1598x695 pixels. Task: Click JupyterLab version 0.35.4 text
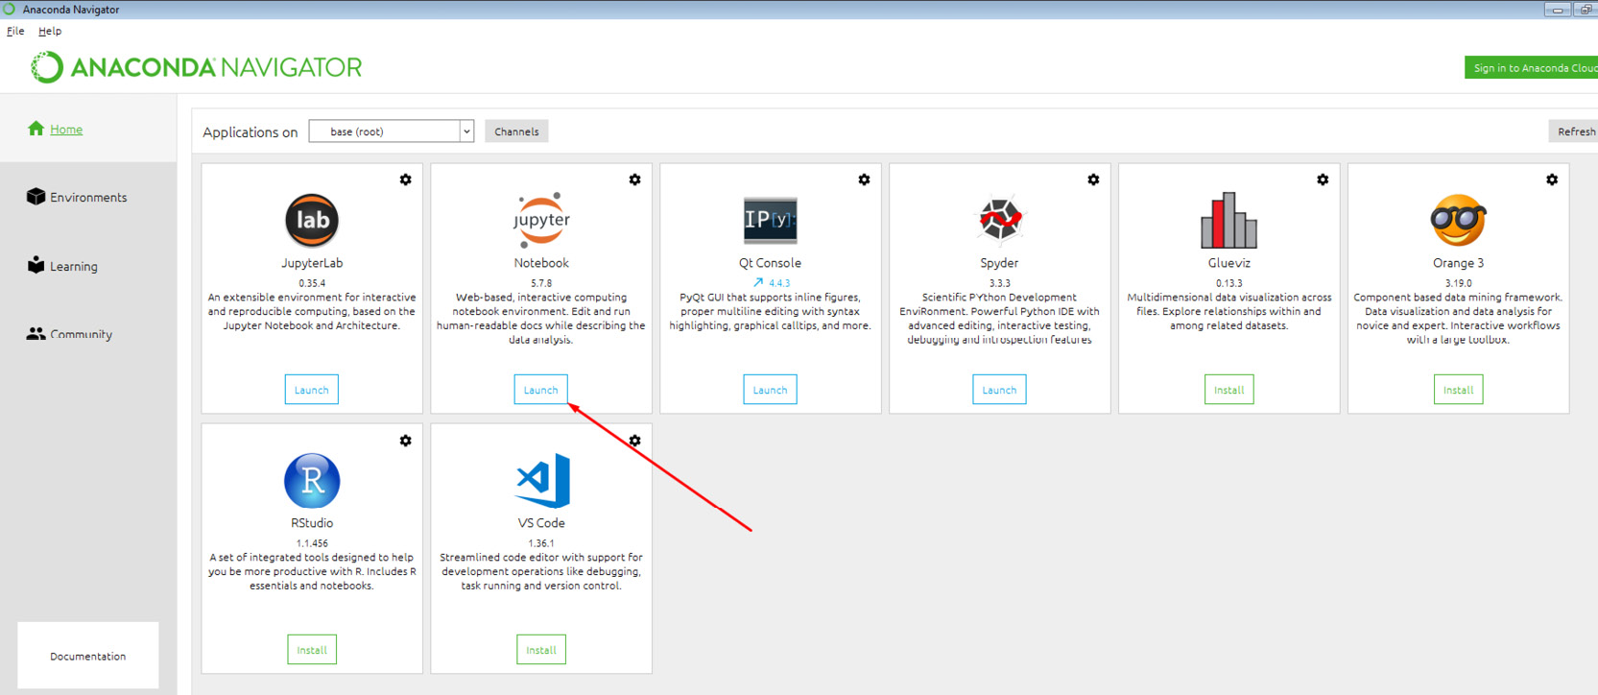pyautogui.click(x=312, y=283)
